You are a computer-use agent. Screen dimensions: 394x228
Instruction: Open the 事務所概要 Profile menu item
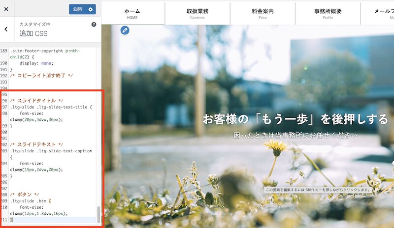coord(328,14)
